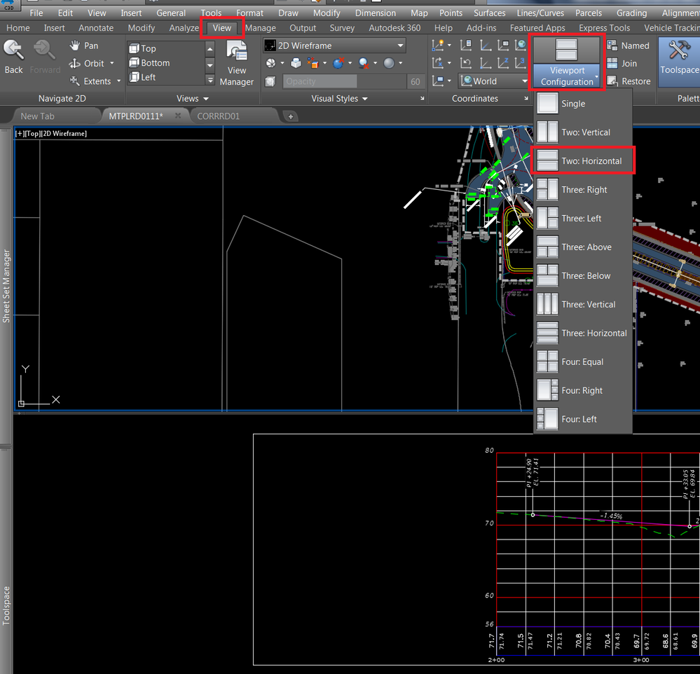The image size is (700, 674).
Task: Set the view to Top
Action: click(x=146, y=48)
